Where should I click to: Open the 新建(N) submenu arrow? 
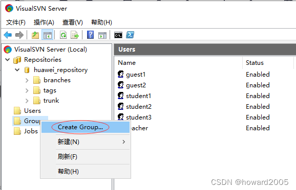click(x=123, y=142)
